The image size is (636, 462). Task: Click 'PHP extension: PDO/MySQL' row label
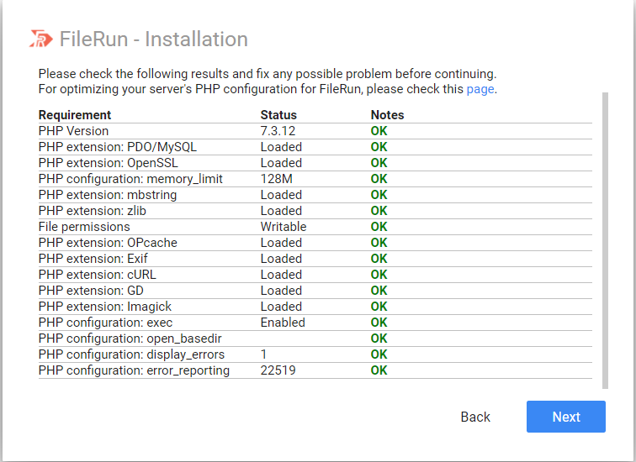(118, 147)
